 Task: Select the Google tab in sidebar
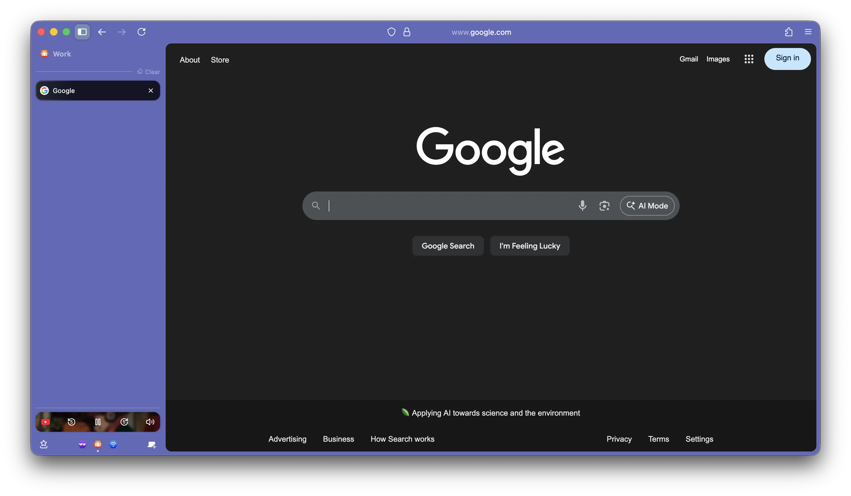pyautogui.click(x=98, y=91)
